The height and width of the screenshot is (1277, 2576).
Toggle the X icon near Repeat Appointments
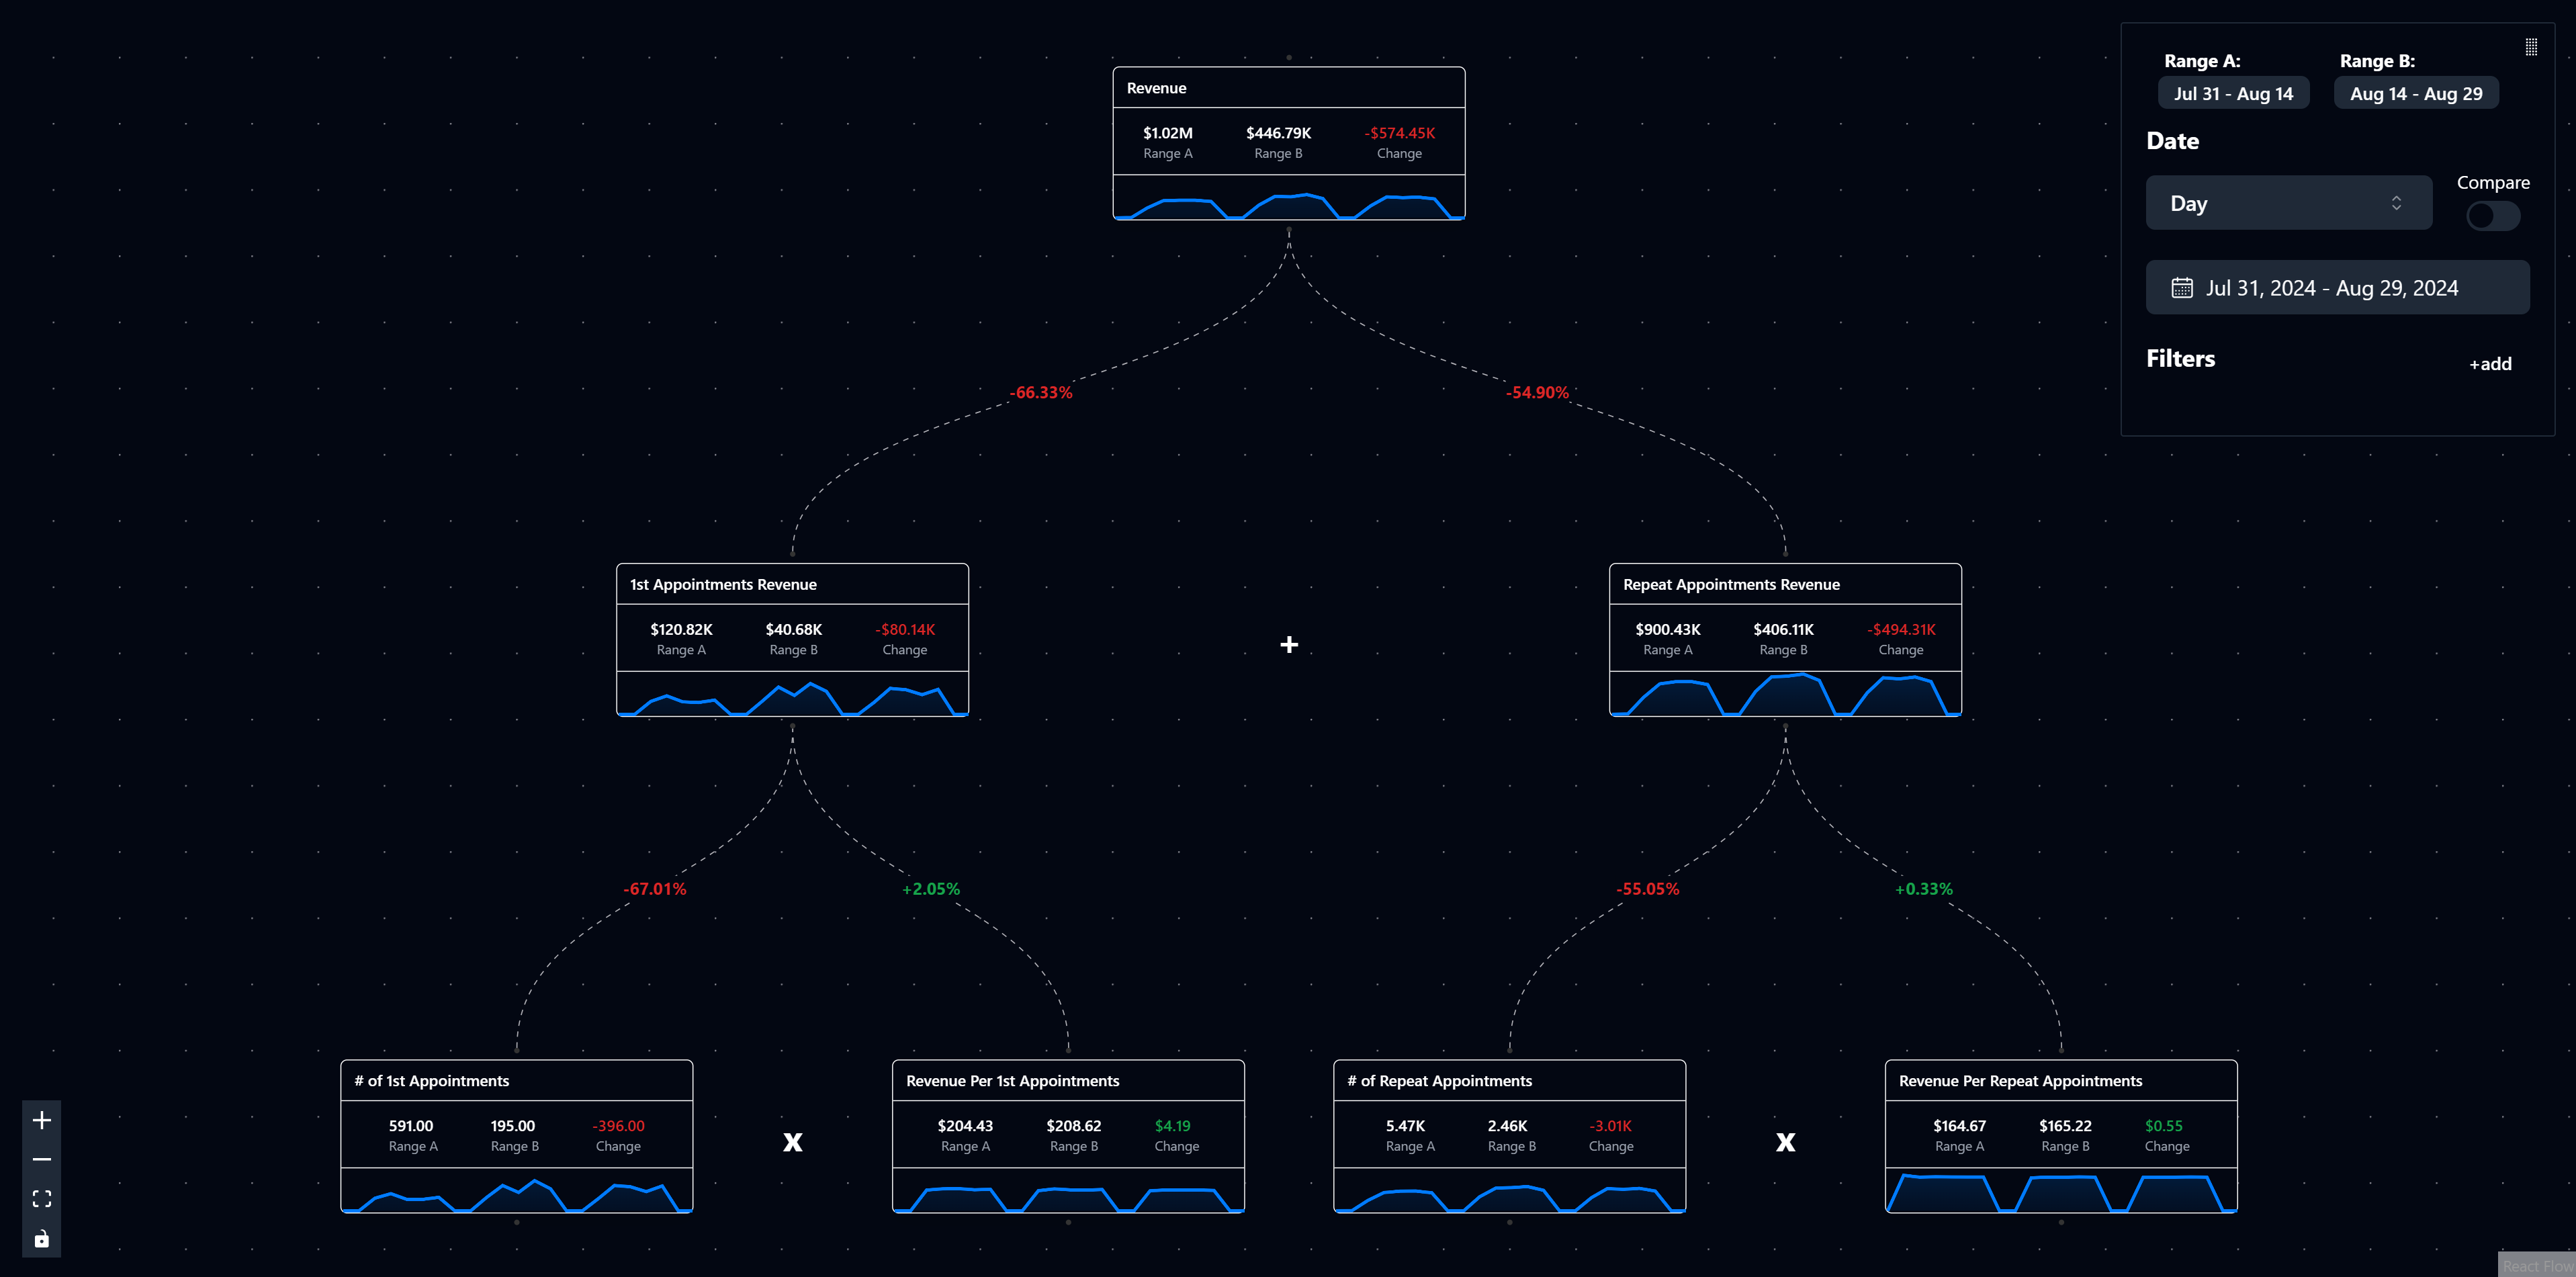coord(1783,1141)
